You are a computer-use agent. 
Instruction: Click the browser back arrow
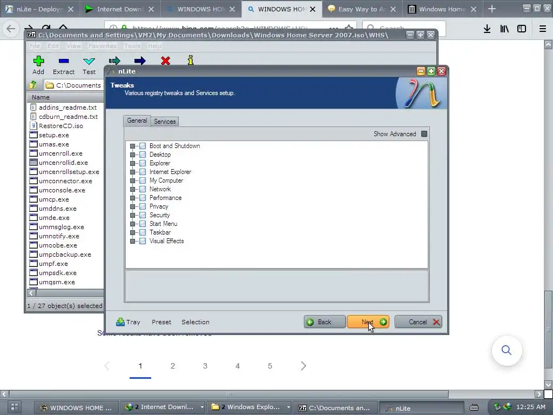pyautogui.click(x=11, y=29)
